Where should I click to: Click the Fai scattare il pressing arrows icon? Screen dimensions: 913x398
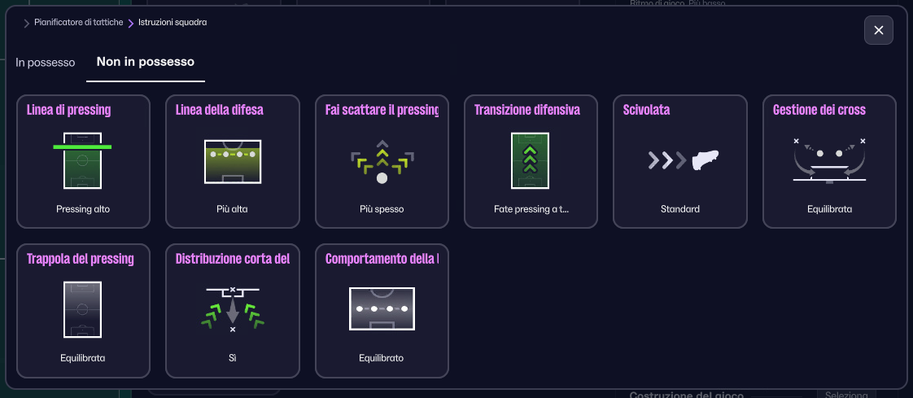(x=382, y=161)
